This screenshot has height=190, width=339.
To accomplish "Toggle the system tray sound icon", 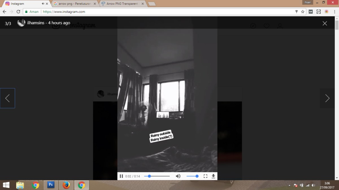I will 313,185.
